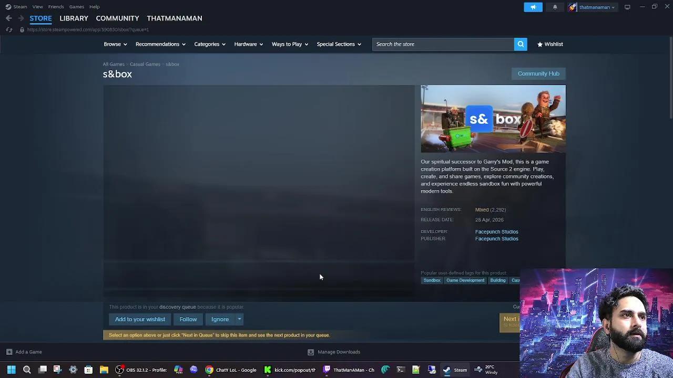This screenshot has height=378, width=673.
Task: Switch to OBS from the taskbar
Action: coord(141,370)
